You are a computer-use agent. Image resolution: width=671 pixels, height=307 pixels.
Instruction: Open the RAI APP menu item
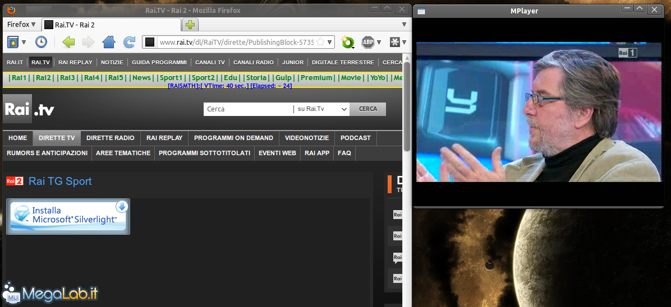click(317, 153)
